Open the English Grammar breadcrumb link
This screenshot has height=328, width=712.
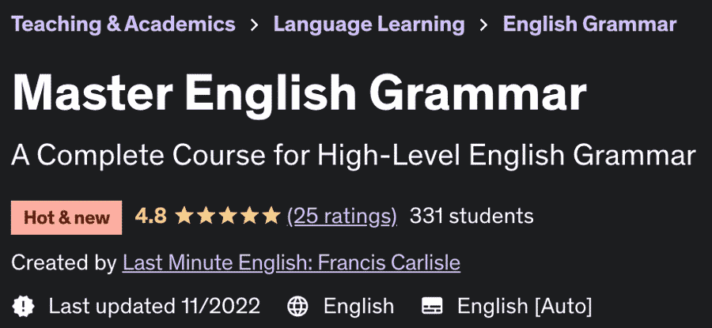[x=590, y=24]
